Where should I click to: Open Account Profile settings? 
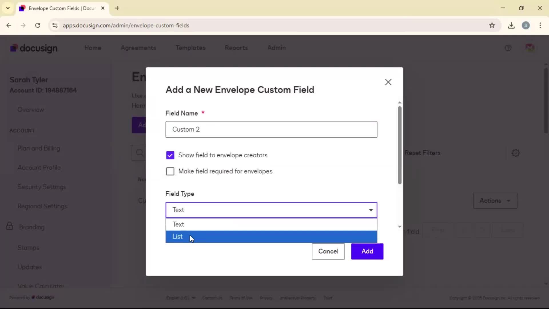pyautogui.click(x=39, y=167)
